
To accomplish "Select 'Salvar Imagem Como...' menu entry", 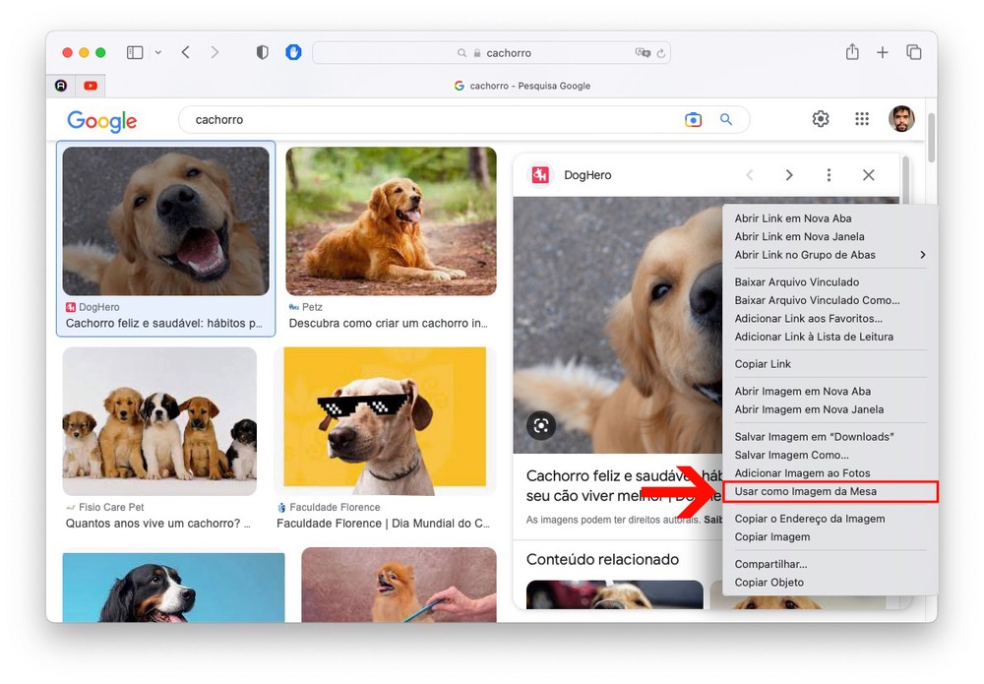I will click(791, 456).
